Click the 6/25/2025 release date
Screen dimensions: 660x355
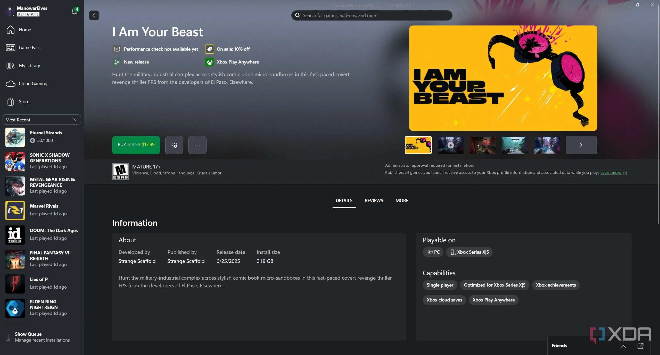[x=228, y=261]
